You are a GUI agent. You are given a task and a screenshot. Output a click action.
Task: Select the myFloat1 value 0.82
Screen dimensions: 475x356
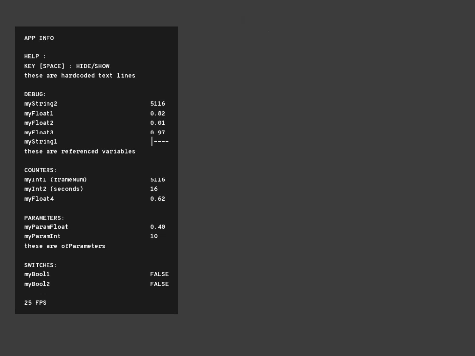click(158, 114)
